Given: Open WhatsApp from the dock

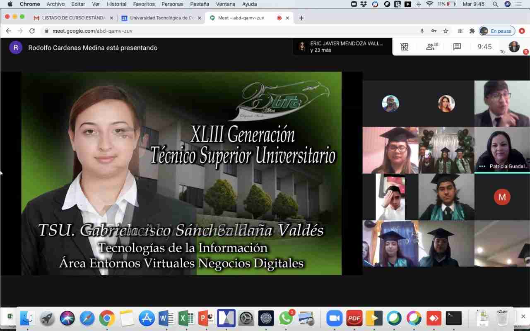Looking at the screenshot, I should (286, 318).
